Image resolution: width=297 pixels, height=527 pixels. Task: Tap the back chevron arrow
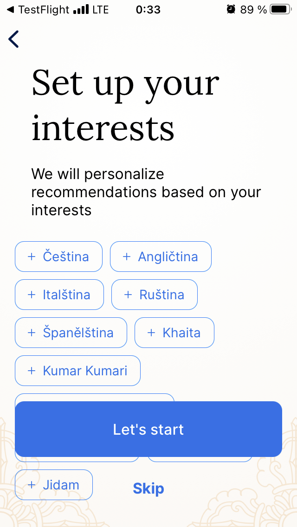[14, 39]
